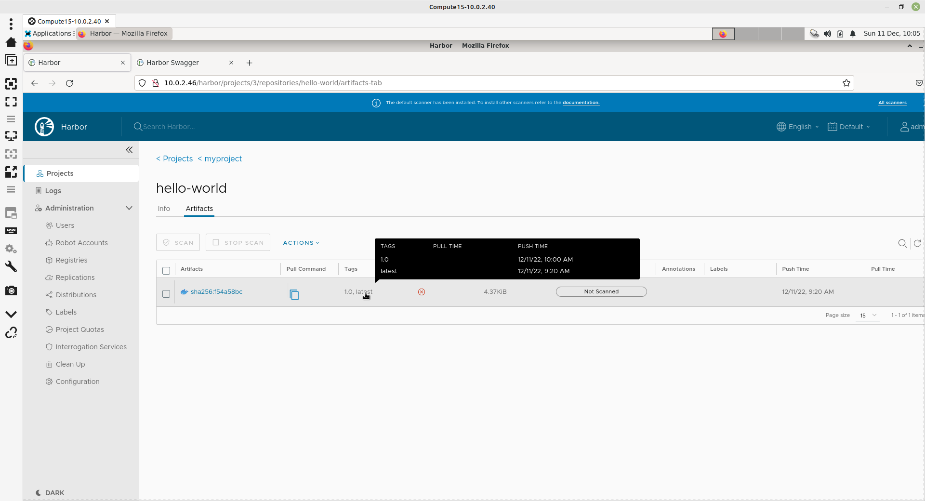Open the sha256:f54a58bc artifact link

pyautogui.click(x=216, y=292)
